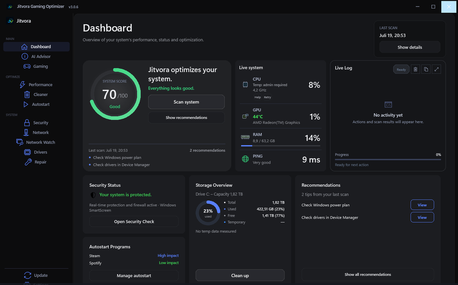The image size is (458, 285).
Task: Clear the Live Log with trash icon
Action: [x=416, y=70]
